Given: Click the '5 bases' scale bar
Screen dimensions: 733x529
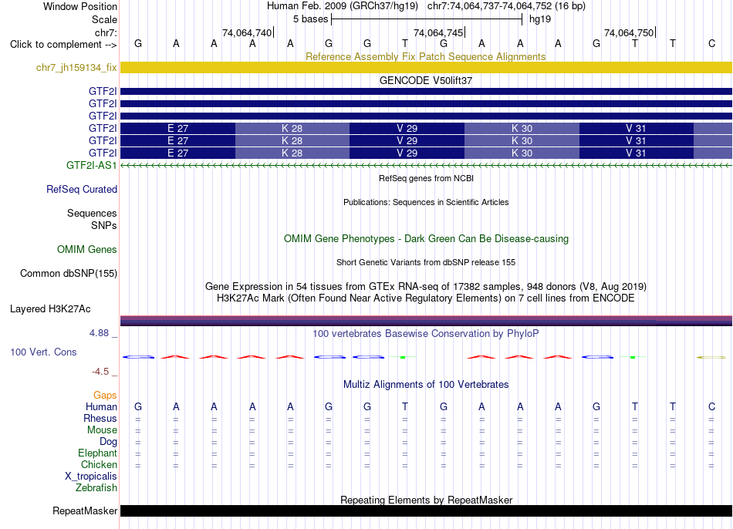Looking at the screenshot, I should (427, 19).
